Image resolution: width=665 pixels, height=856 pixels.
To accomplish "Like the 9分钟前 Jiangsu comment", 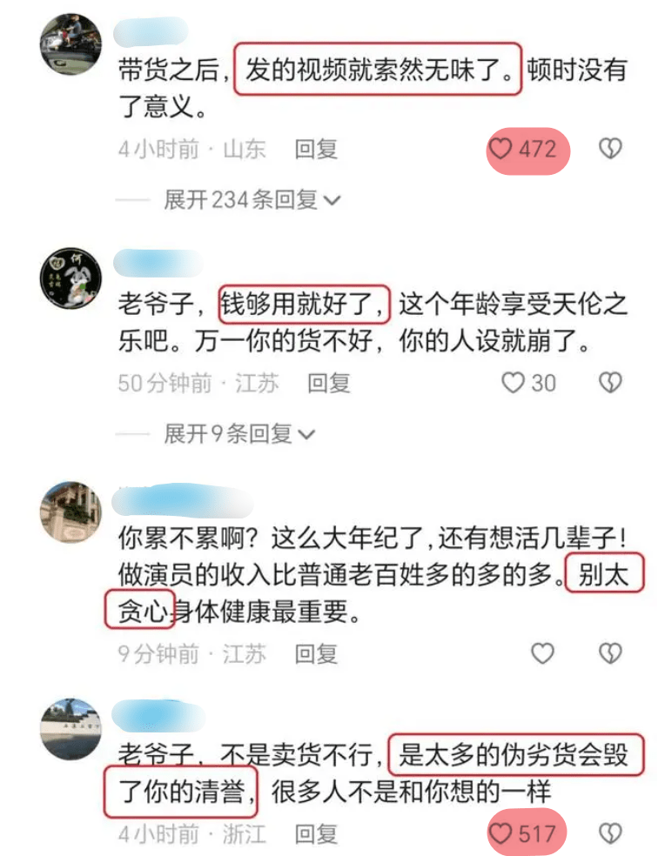I will [x=542, y=653].
